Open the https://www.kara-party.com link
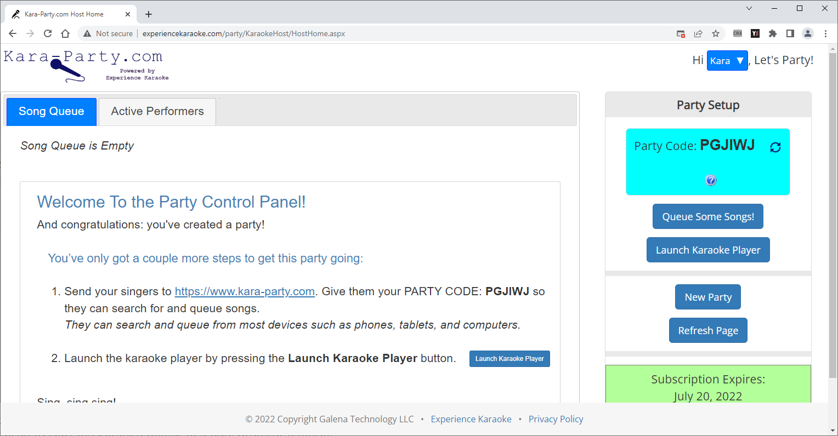838x436 pixels. (245, 291)
